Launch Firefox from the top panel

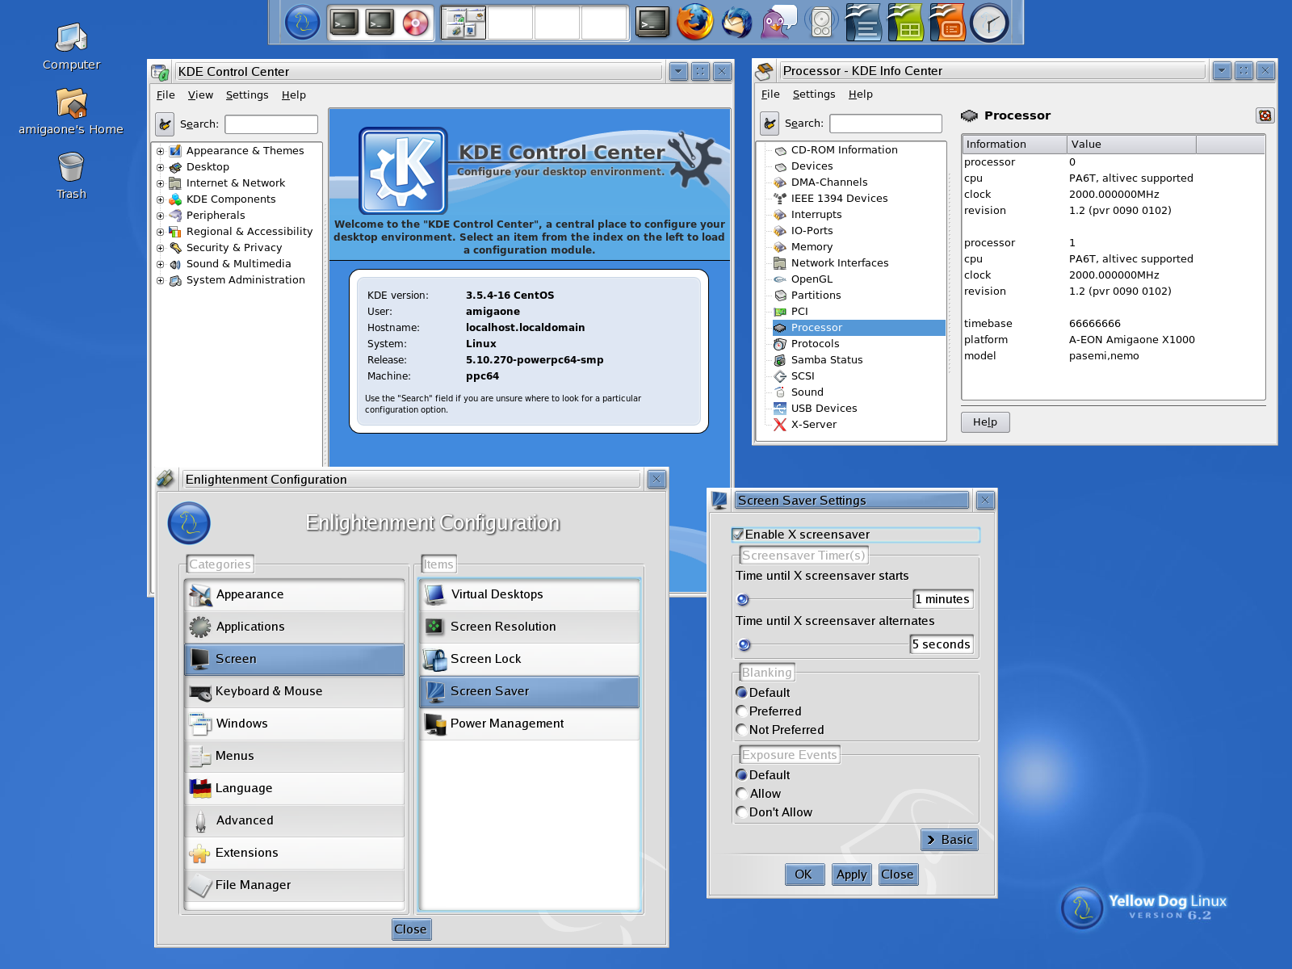[x=695, y=22]
